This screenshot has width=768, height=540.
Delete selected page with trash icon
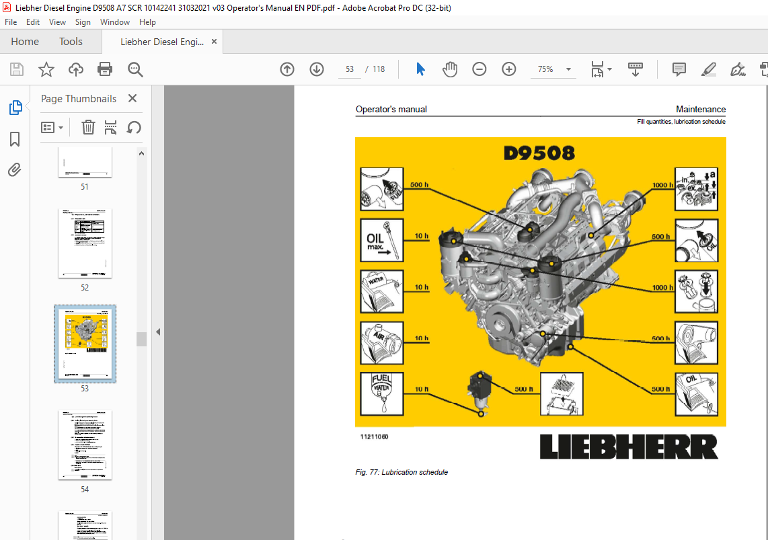point(88,127)
